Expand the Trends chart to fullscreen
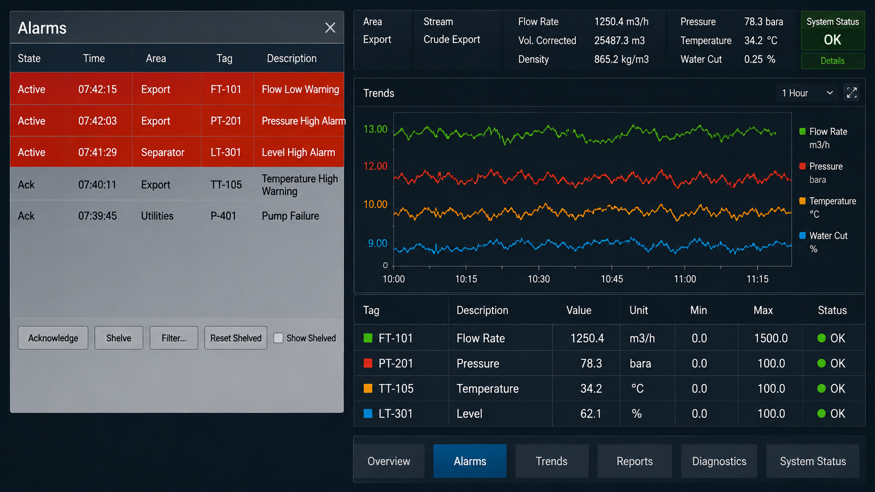 [x=851, y=93]
